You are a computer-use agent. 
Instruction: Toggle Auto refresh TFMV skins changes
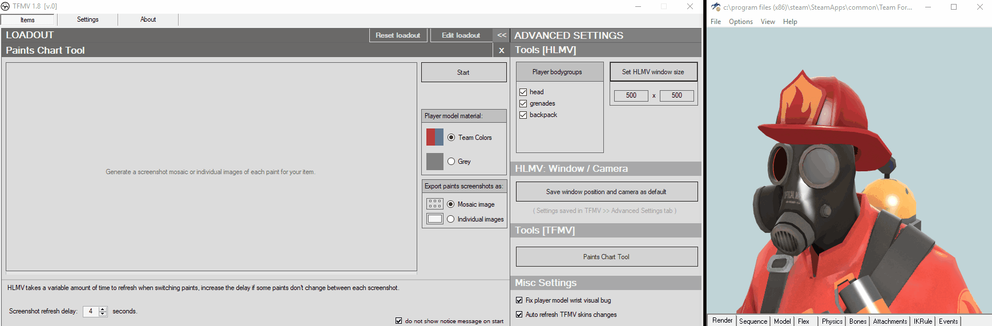tap(519, 314)
